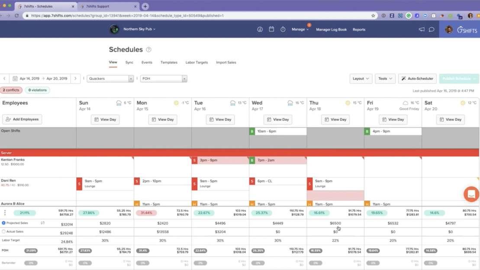480x270 pixels.
Task: Click the Schedules help question mark icon
Action: [x=148, y=49]
